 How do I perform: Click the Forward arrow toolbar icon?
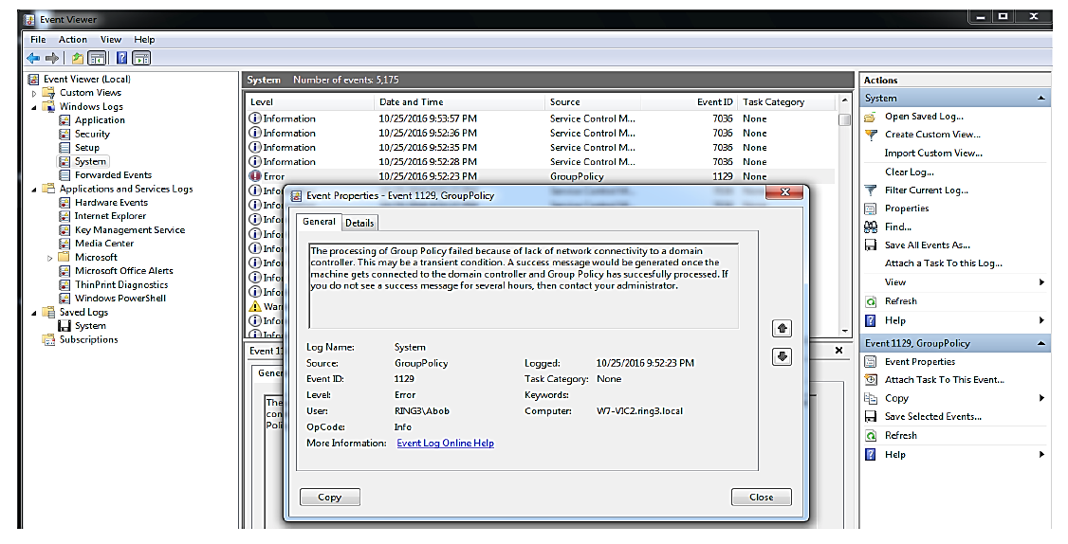(52, 59)
